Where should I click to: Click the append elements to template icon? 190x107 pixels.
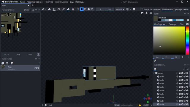point(12,63)
